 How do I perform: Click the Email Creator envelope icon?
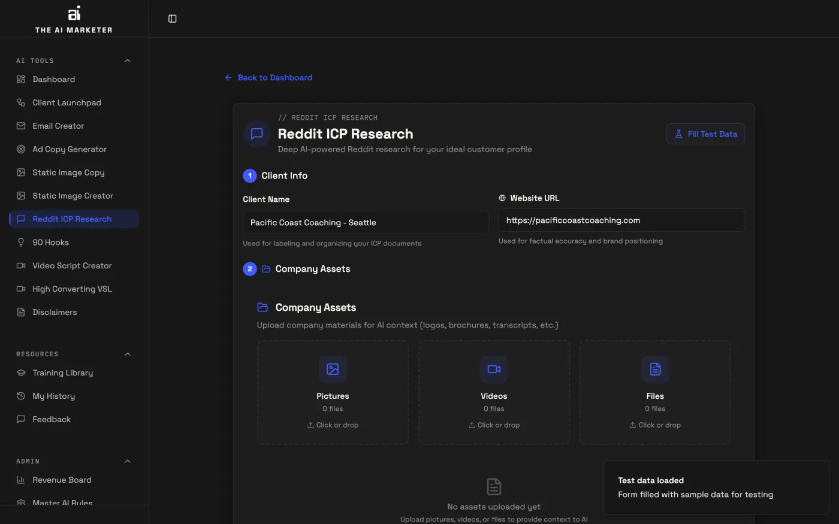point(21,126)
